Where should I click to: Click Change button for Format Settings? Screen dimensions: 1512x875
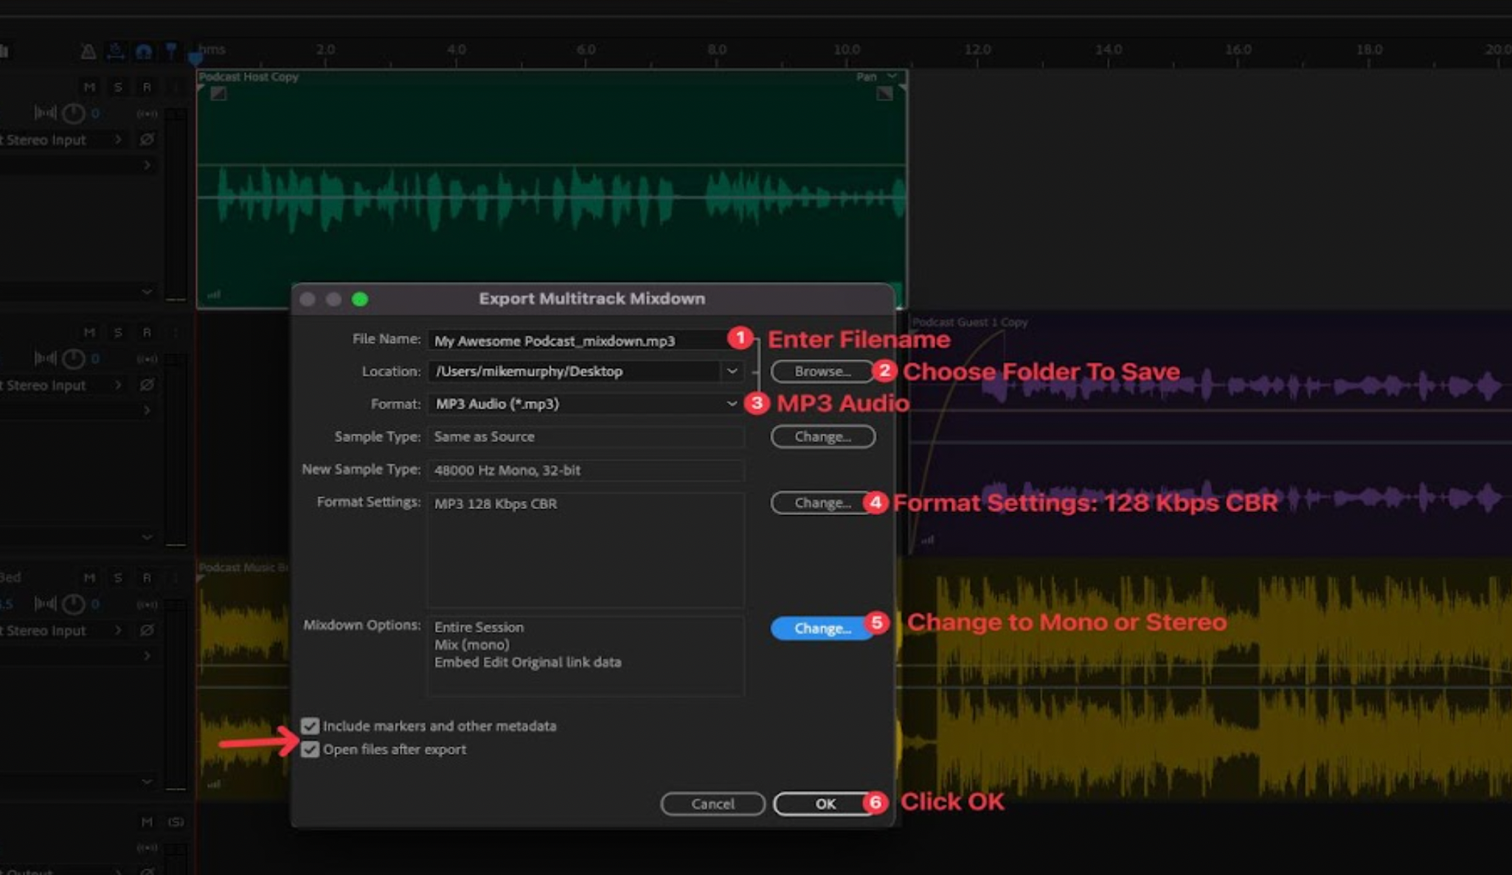[822, 503]
